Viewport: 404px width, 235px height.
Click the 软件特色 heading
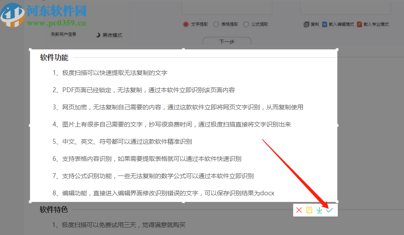(x=54, y=209)
